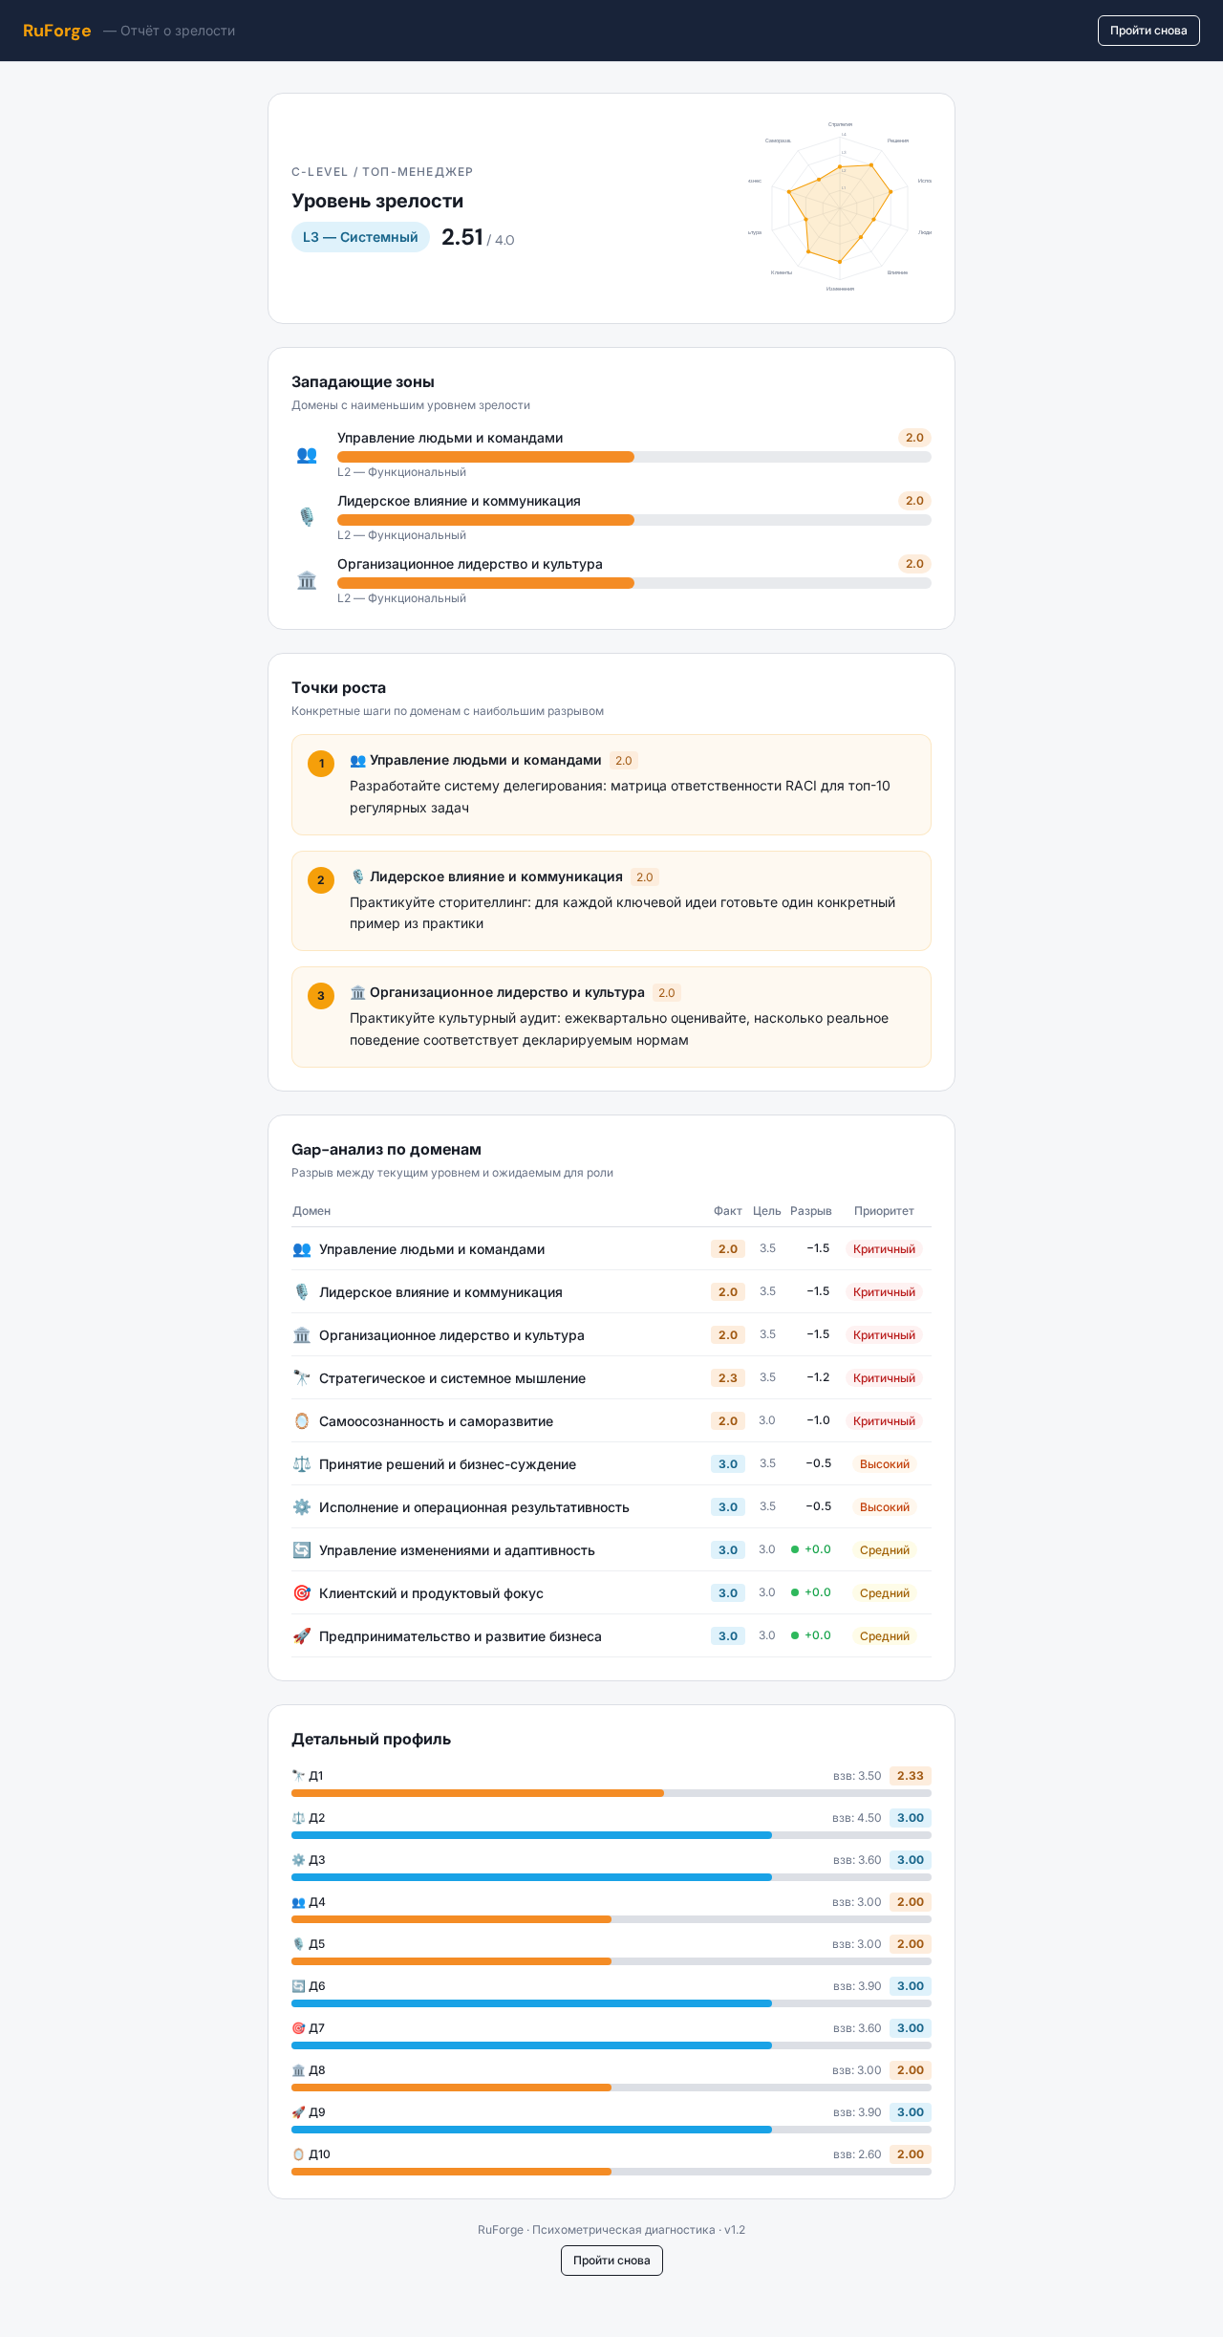This screenshot has width=1223, height=2337.
Task: Click growth point number 3 circle
Action: pos(321,996)
